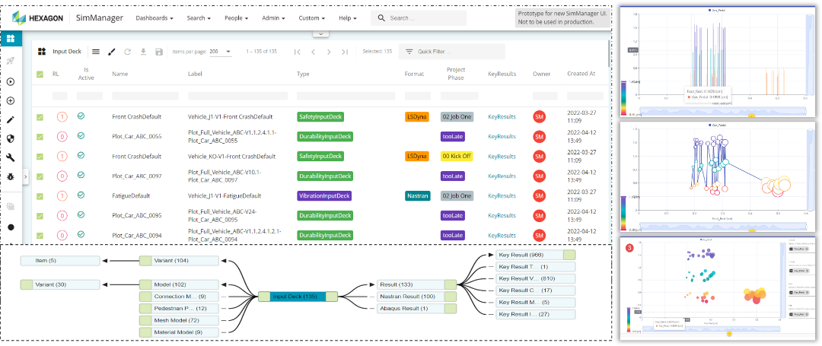Go to the previous page of results
The image size is (822, 346).
(313, 52)
